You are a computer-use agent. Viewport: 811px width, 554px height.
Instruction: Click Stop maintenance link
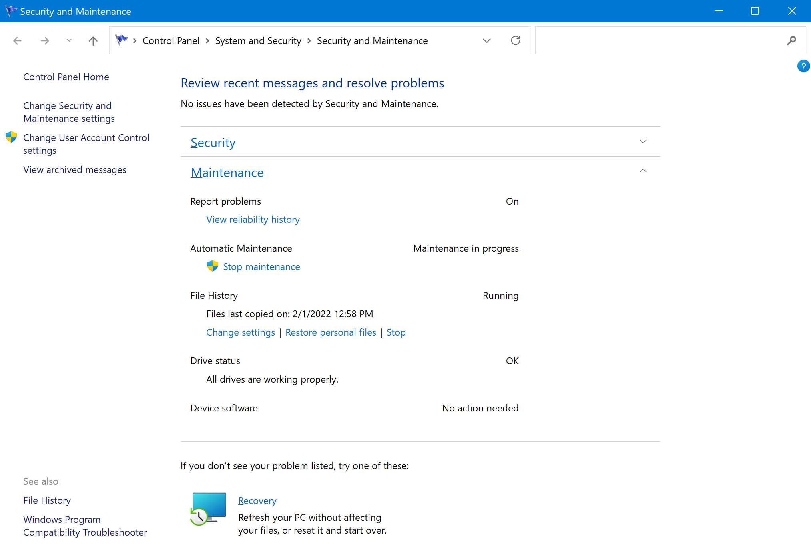click(x=261, y=266)
